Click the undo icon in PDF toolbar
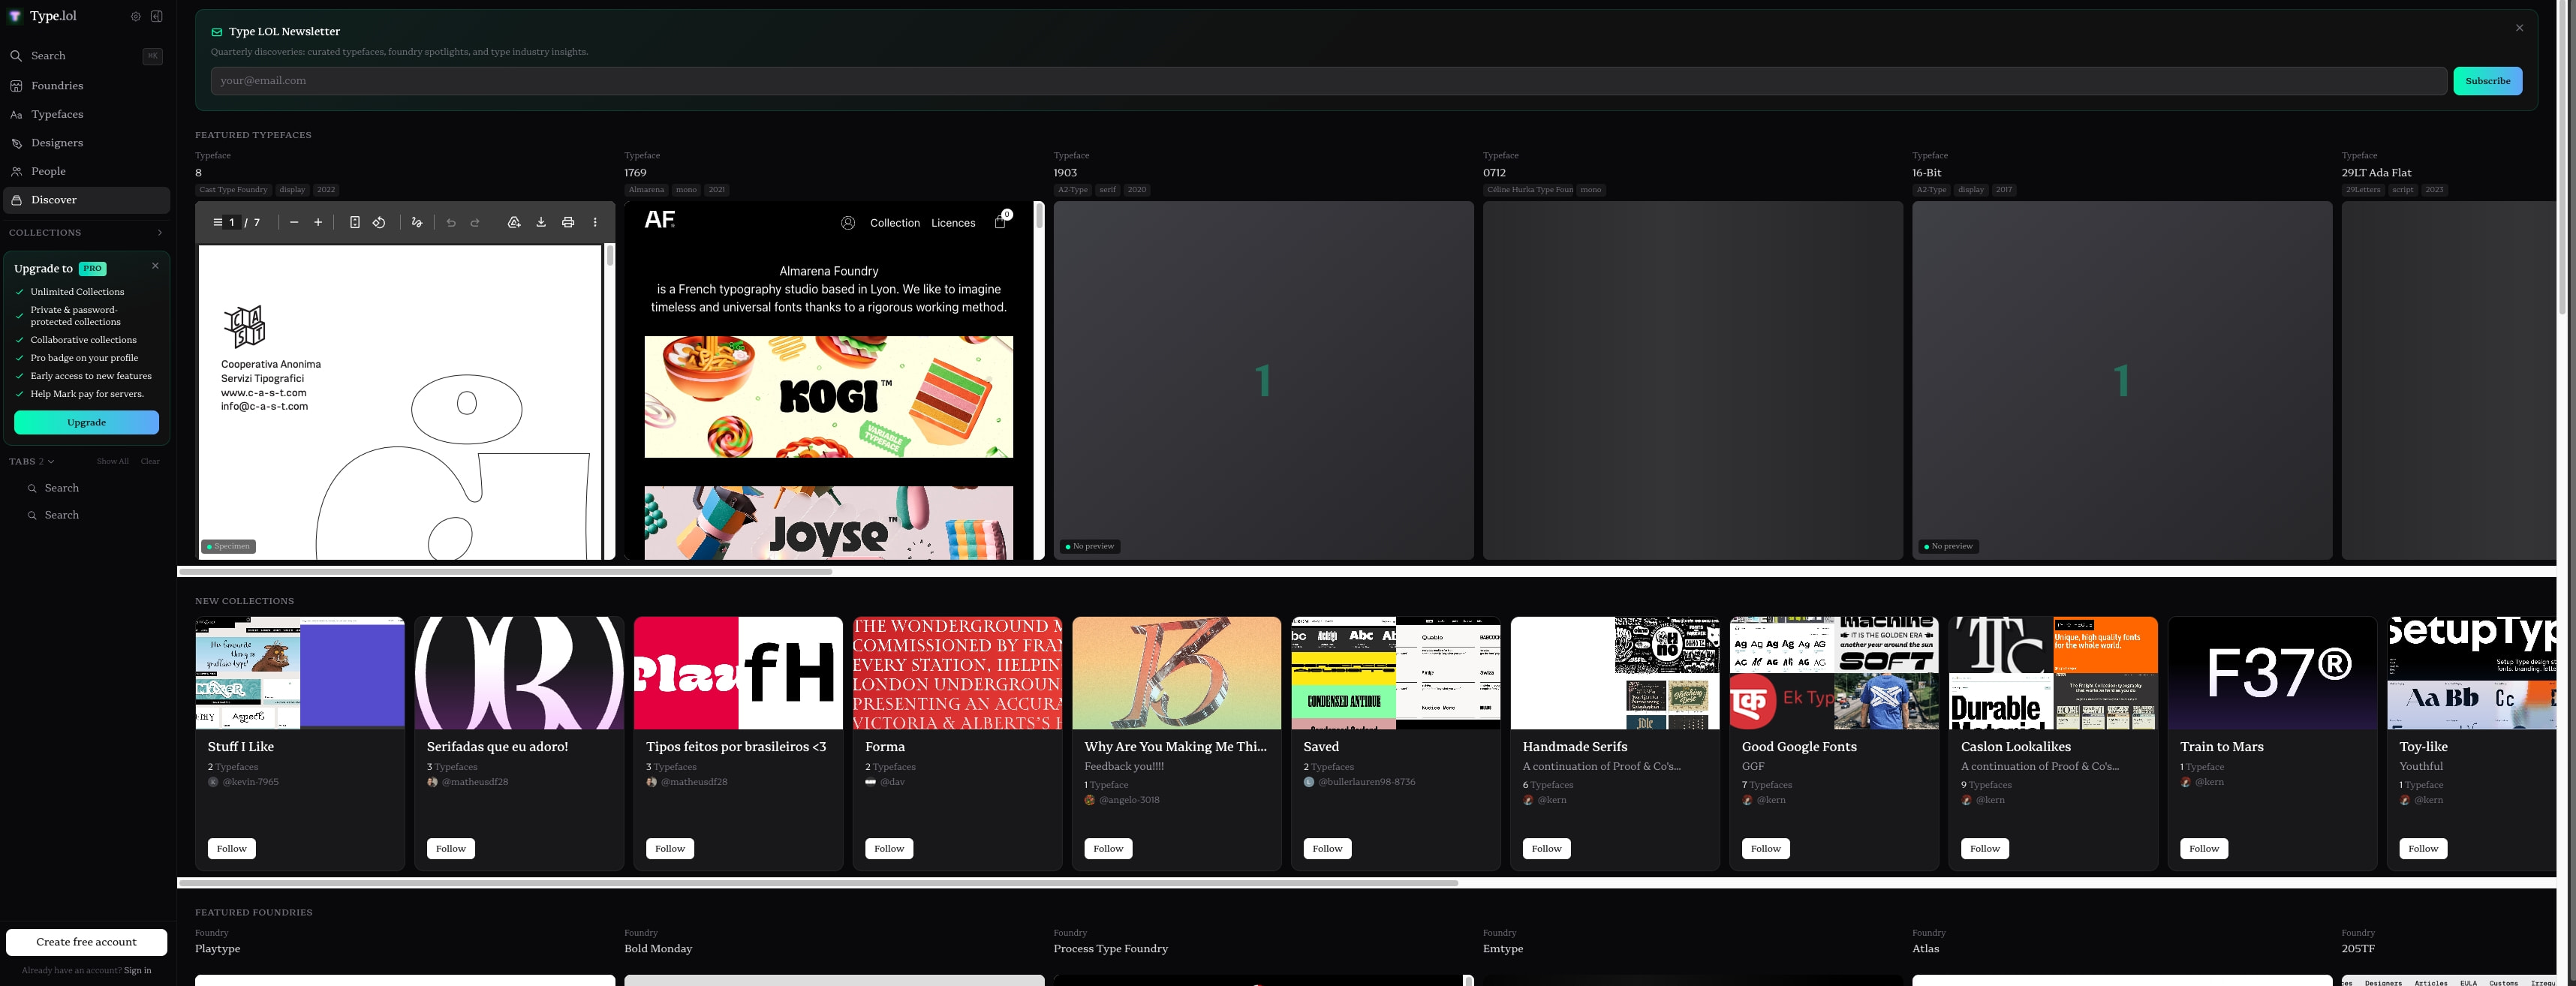Screen dimensions: 2576x986 [451, 223]
